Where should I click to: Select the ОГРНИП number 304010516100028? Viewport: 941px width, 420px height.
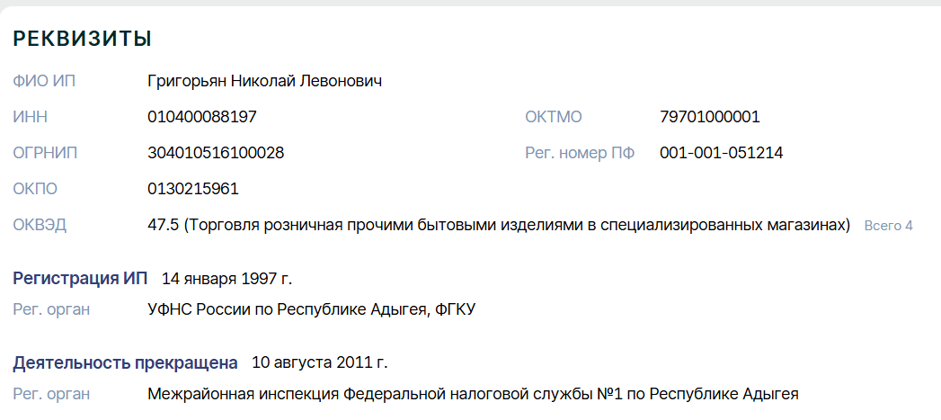click(216, 153)
